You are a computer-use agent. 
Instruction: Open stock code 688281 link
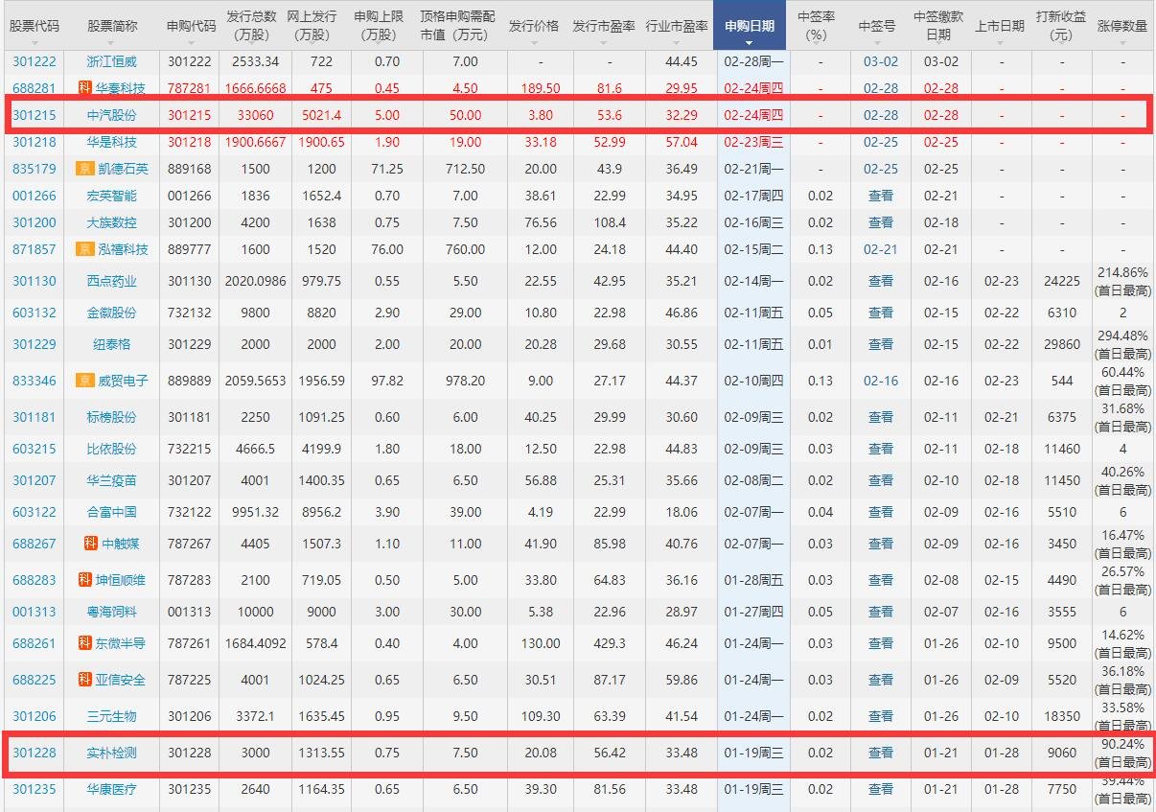pos(34,88)
